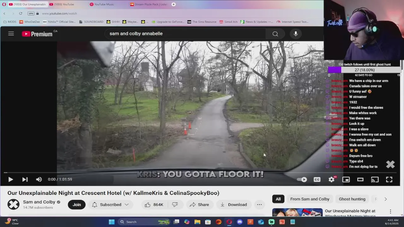
Task: Click Sam and Colby channel avatar
Action: pyautogui.click(x=13, y=205)
